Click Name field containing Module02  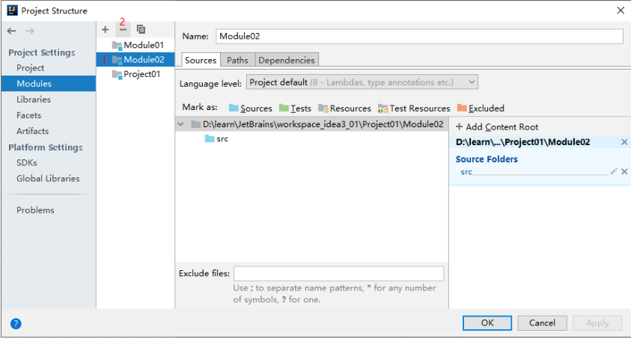pos(419,36)
